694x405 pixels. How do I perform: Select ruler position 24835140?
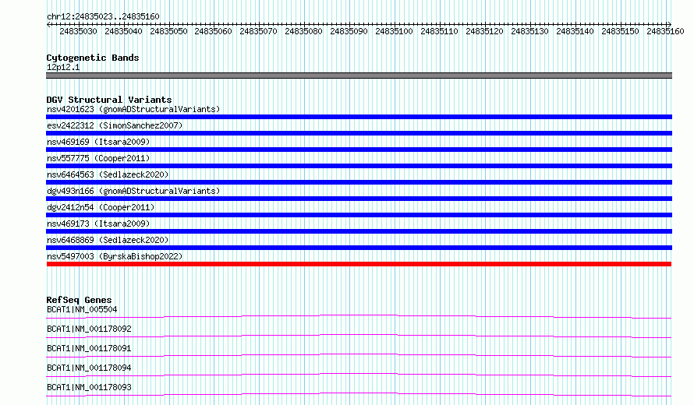(x=575, y=31)
